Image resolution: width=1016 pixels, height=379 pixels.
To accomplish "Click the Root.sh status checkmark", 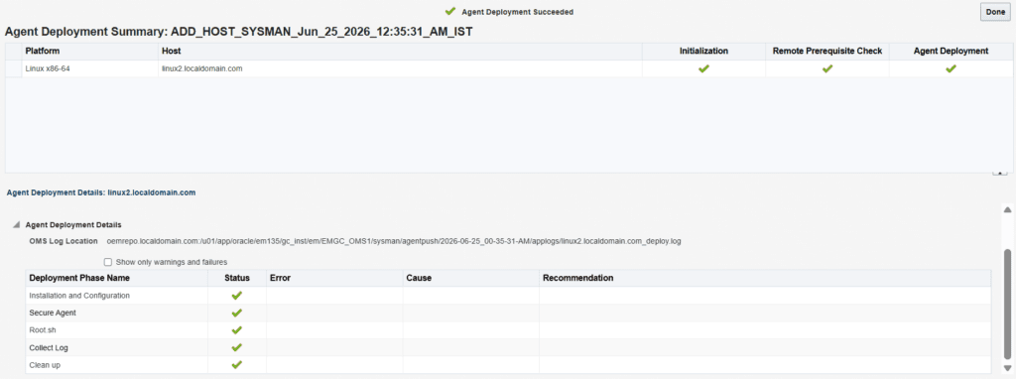I will point(236,329).
